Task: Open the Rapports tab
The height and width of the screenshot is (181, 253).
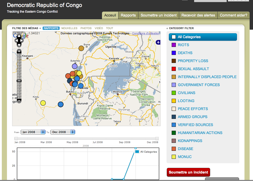Action: tap(128, 15)
